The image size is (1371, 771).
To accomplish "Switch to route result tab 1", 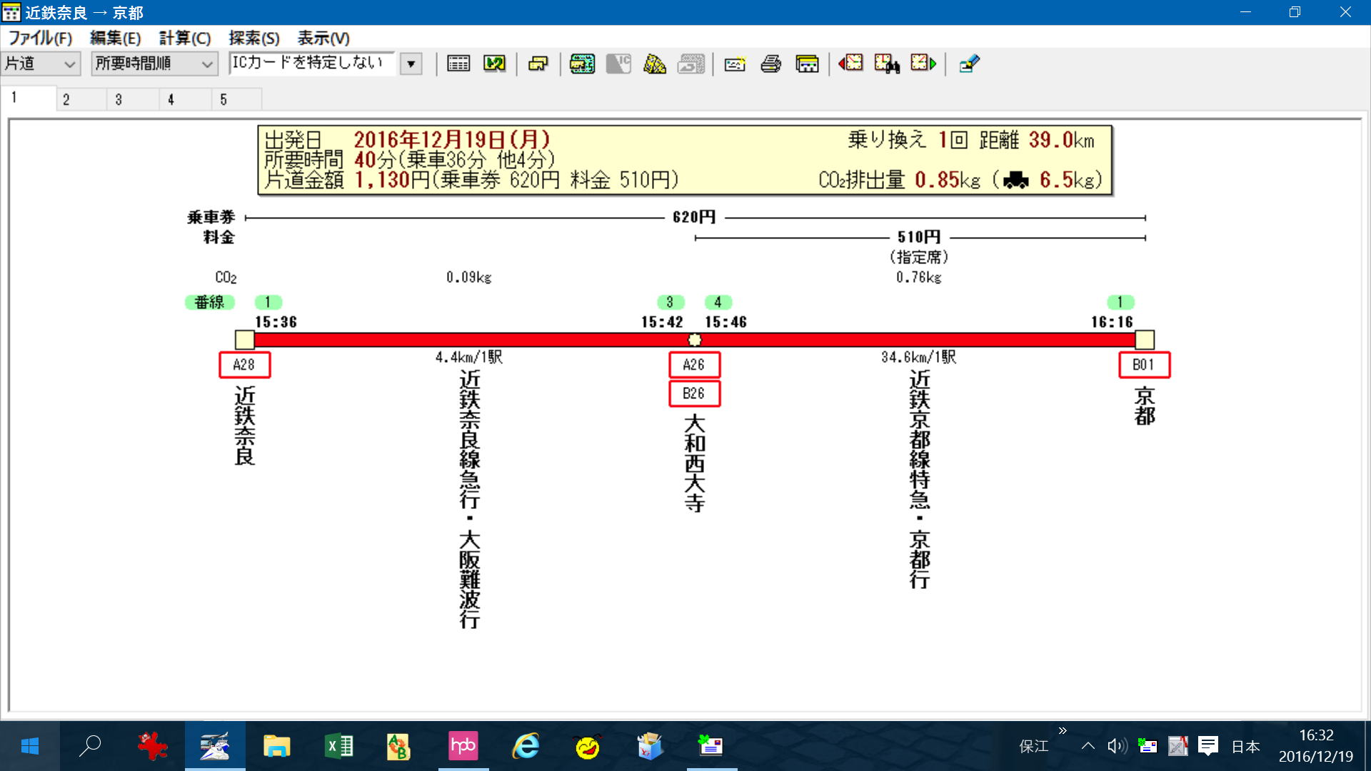I will (29, 98).
